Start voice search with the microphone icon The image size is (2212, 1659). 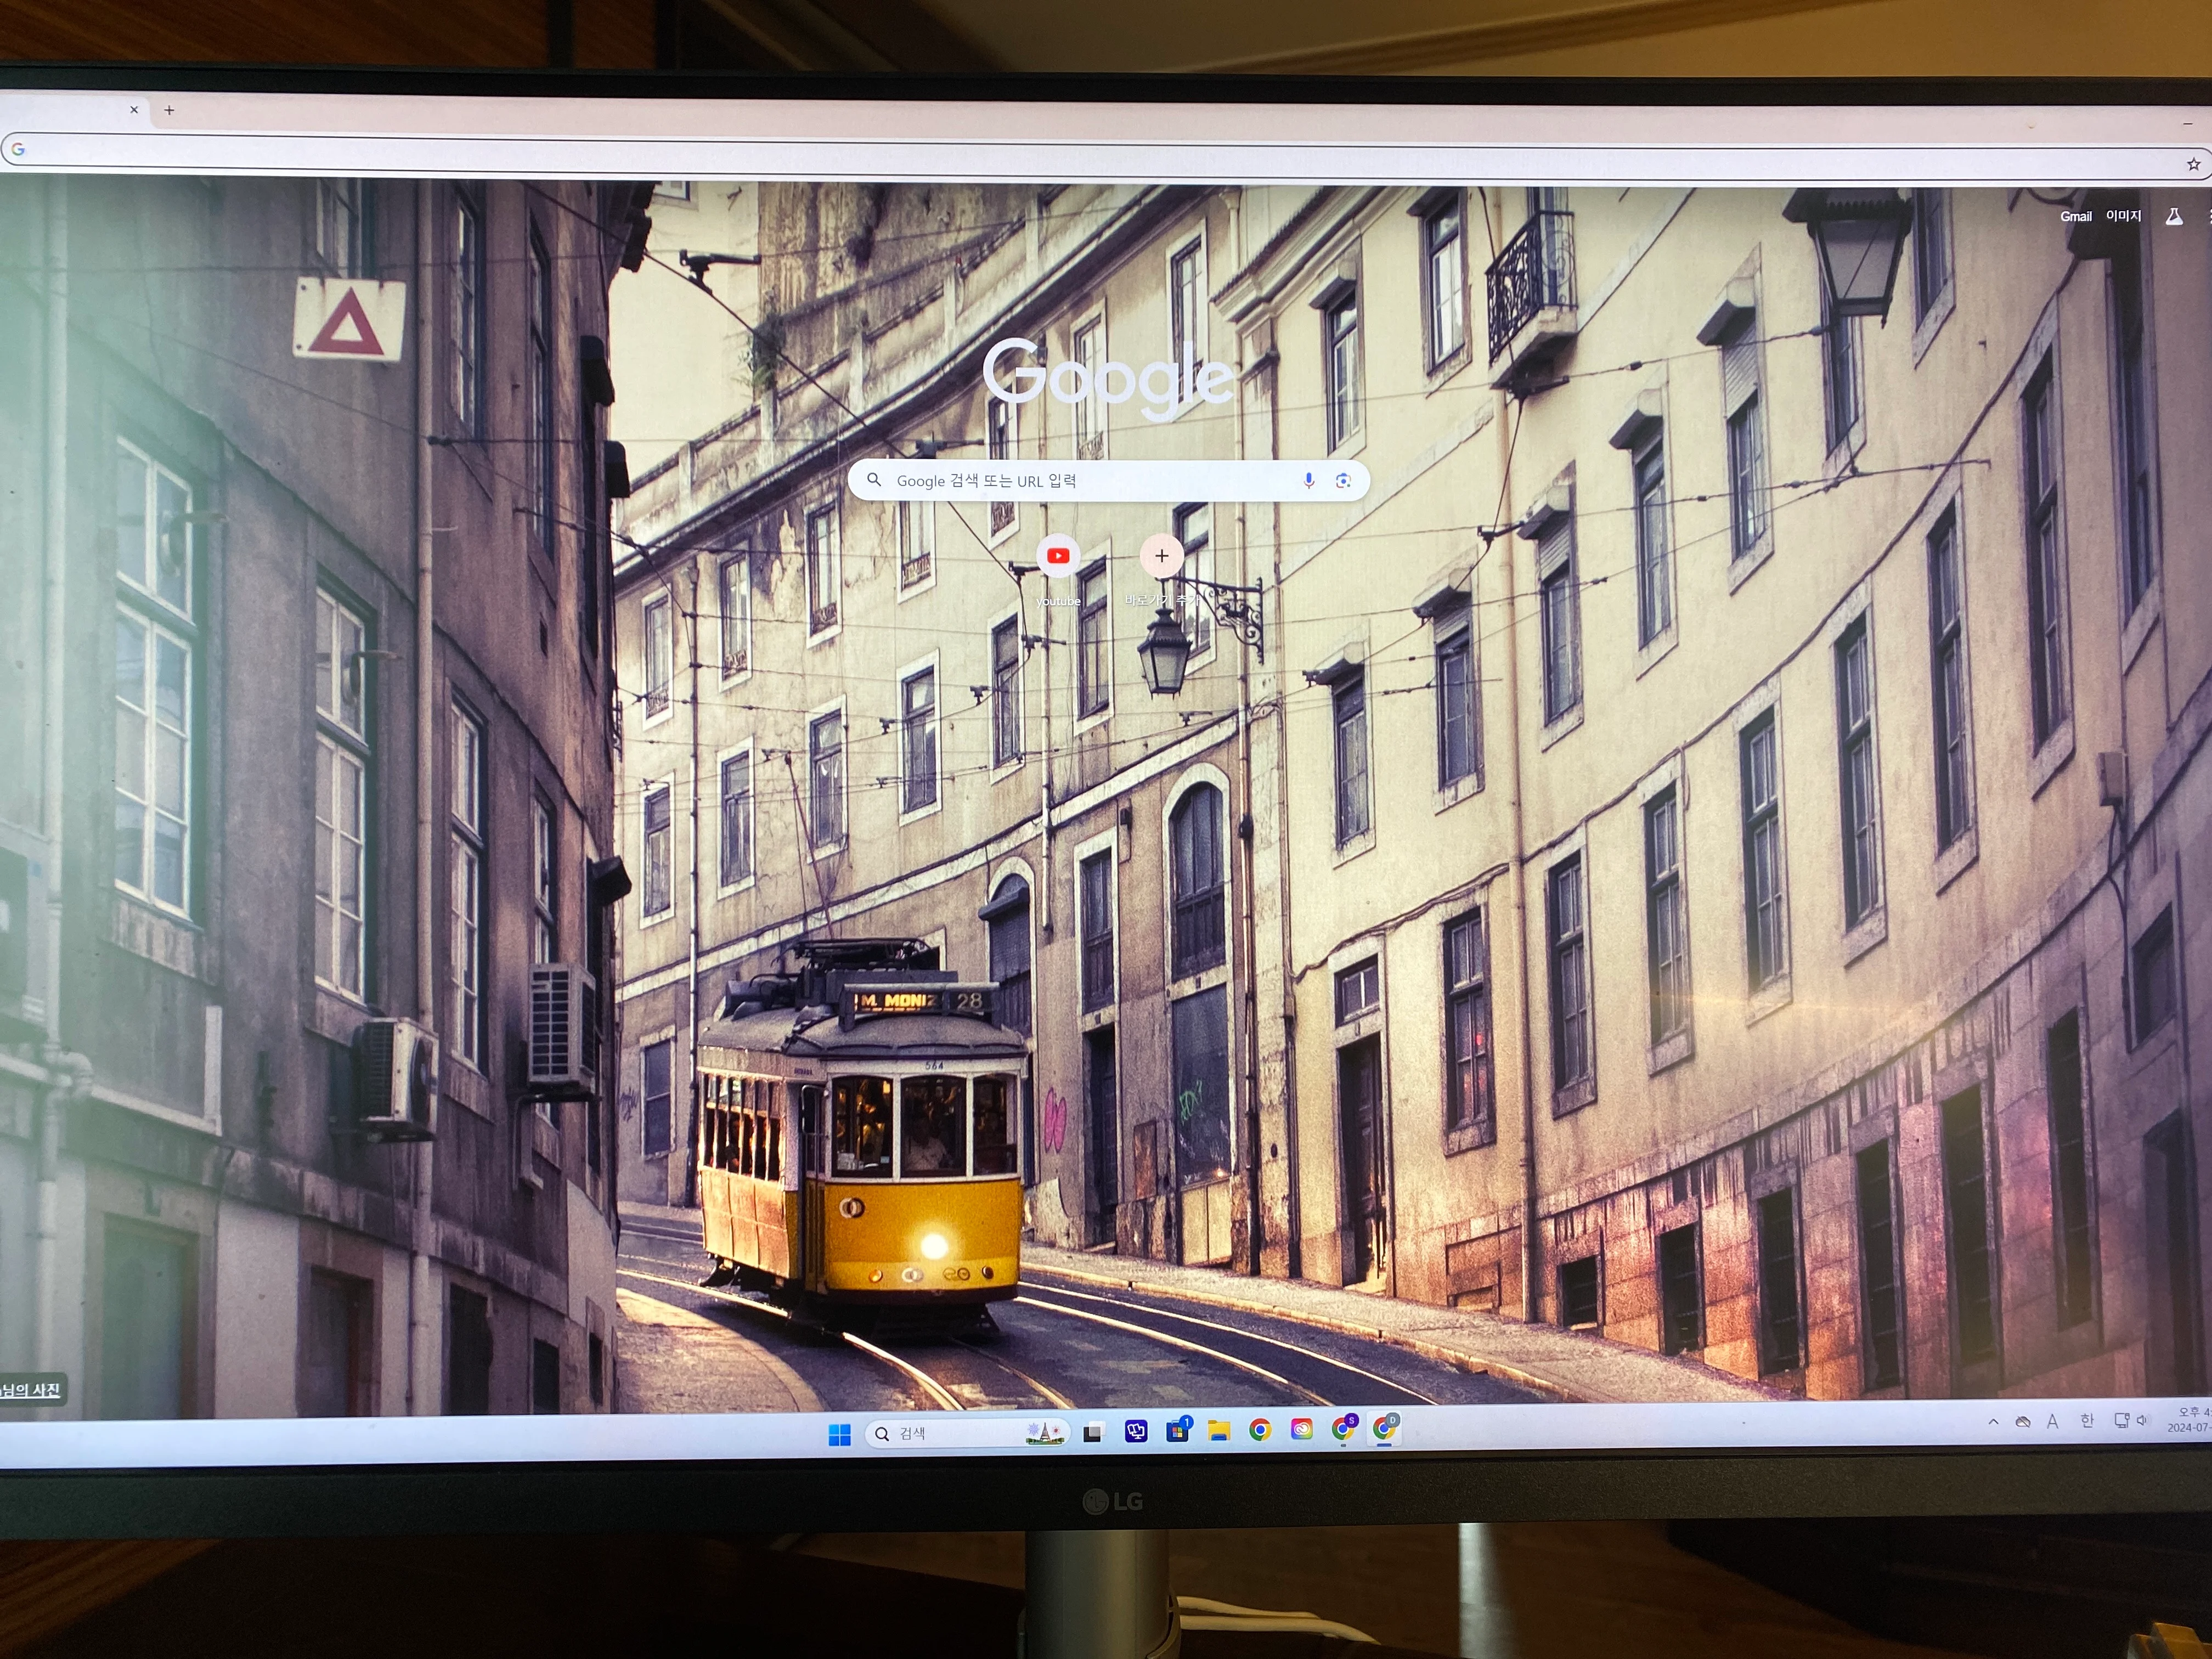1308,481
